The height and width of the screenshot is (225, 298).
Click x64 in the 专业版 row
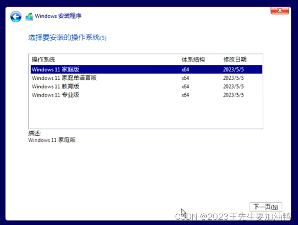tap(185, 95)
